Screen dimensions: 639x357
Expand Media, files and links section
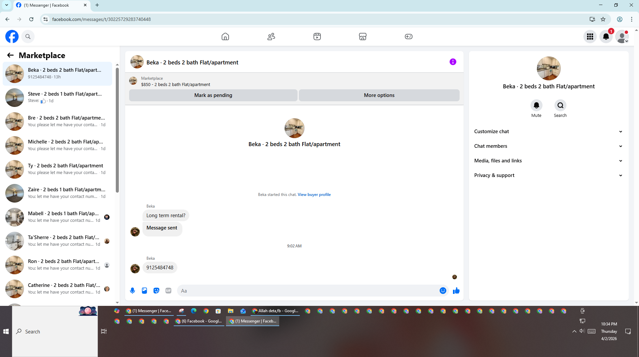tap(548, 161)
